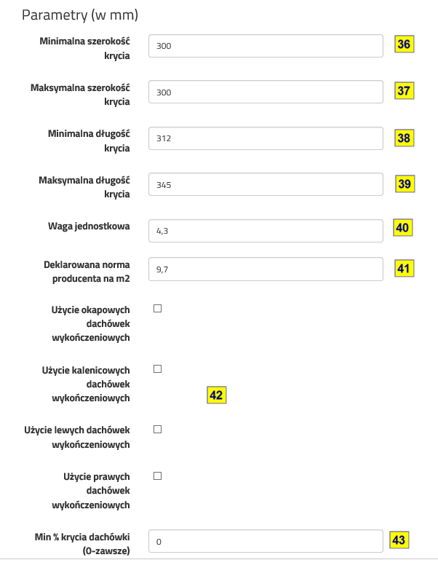
Task: Select the yellow 41 badge
Action: pos(404,268)
